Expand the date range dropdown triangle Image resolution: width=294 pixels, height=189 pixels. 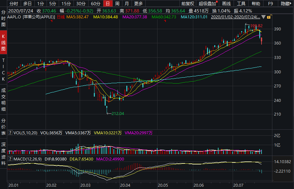pos(263,17)
